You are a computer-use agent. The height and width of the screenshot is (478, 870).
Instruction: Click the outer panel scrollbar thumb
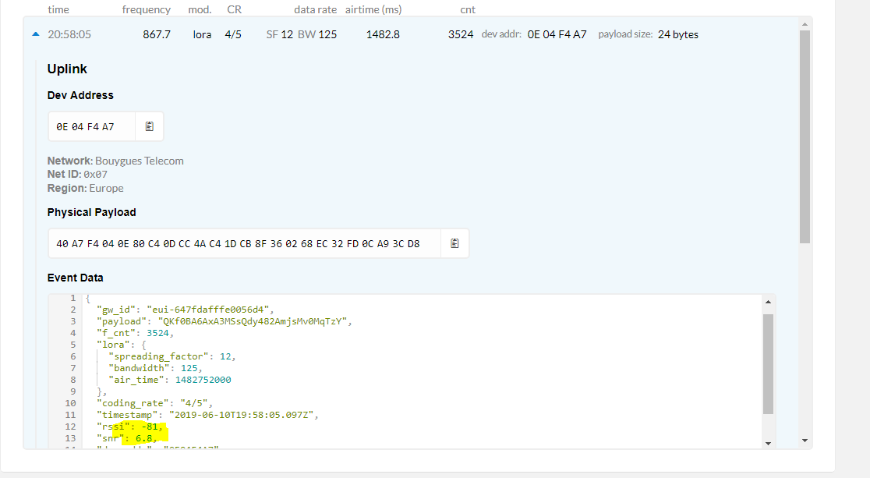coord(805,136)
